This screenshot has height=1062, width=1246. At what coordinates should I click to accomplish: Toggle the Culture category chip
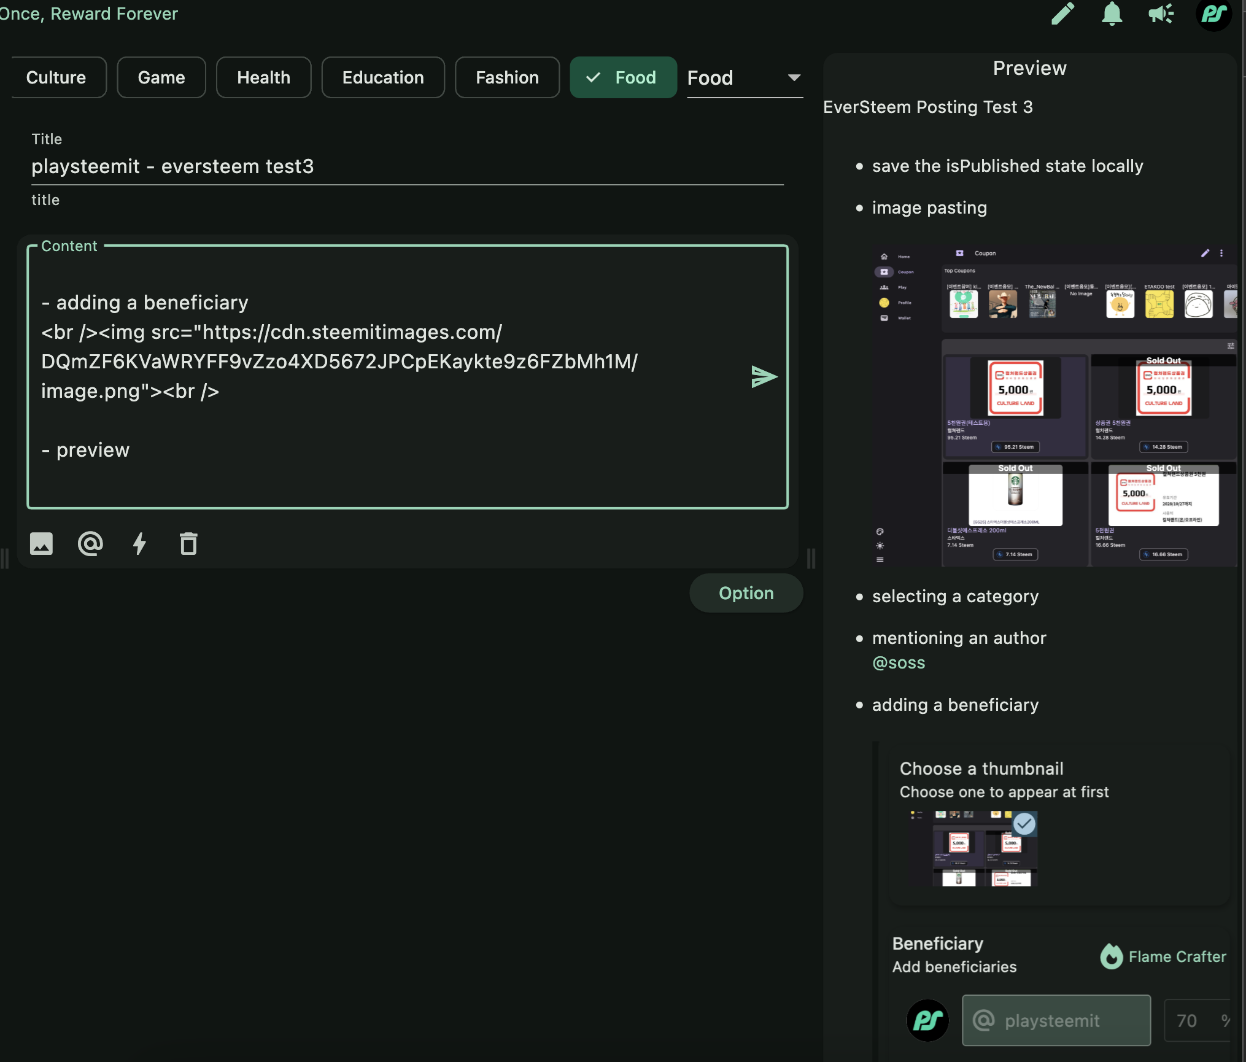click(56, 77)
